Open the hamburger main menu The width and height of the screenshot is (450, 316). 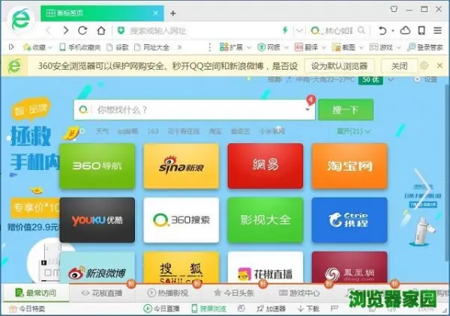[437, 30]
